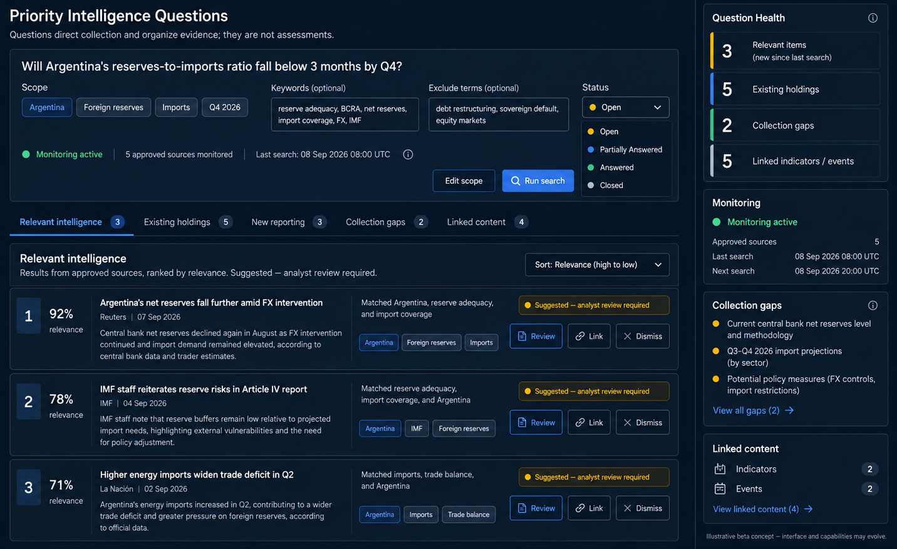The width and height of the screenshot is (897, 549).
Task: Dismiss the Reuters net reserves result
Action: (643, 337)
